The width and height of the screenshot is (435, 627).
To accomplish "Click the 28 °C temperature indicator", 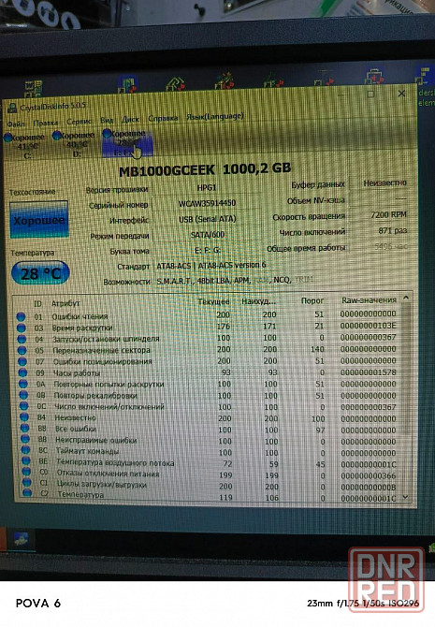I will point(40,273).
